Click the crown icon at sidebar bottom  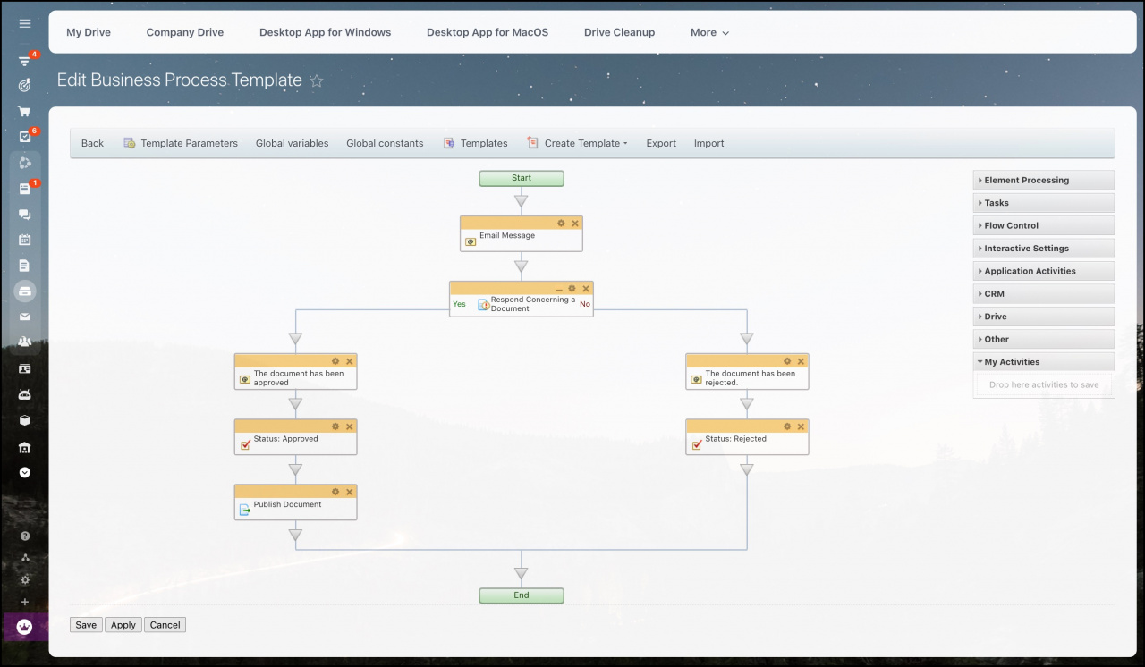(25, 628)
